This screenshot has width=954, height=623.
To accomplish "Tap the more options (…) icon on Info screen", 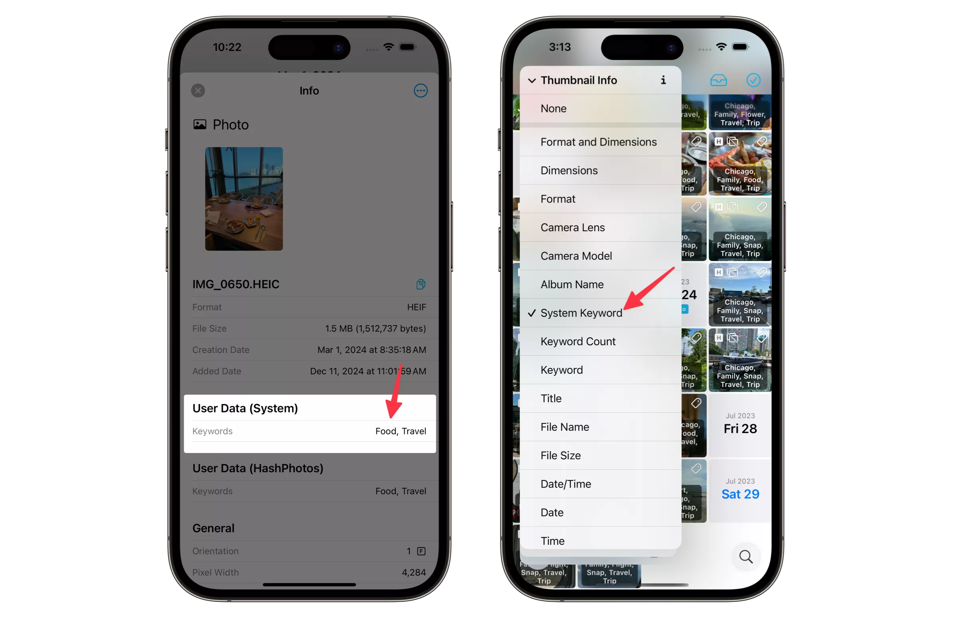I will [420, 91].
